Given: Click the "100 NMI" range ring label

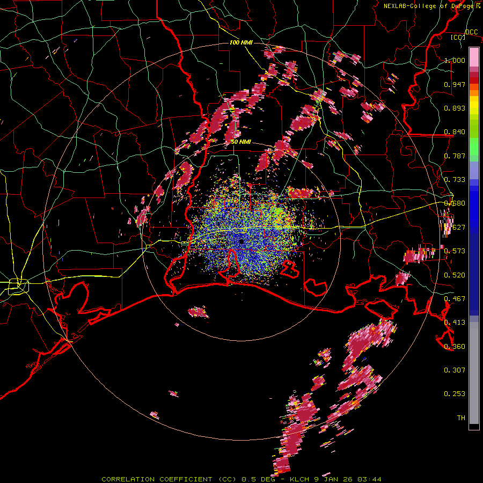Looking at the screenshot, I should [241, 42].
